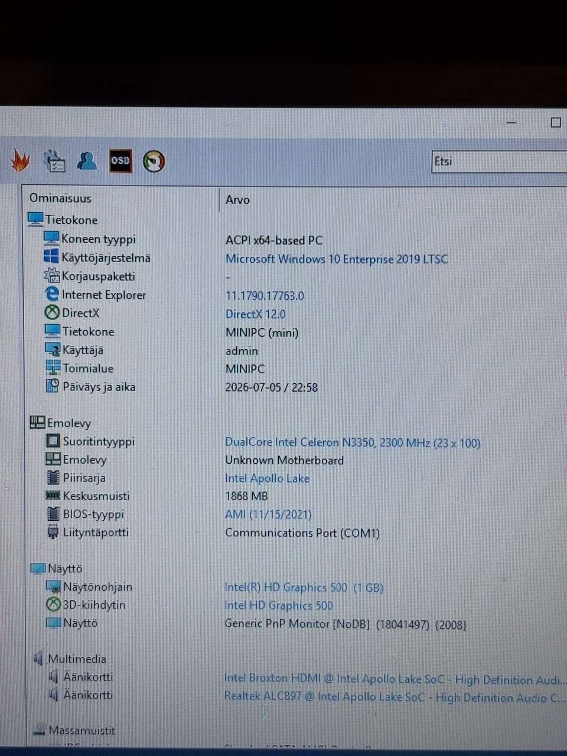Follow the Intel Apollo Lake chipset link
The width and height of the screenshot is (567, 756).
point(267,478)
